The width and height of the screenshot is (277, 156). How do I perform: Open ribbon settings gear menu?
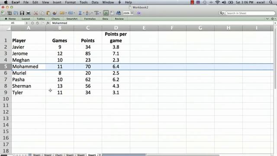tap(273, 19)
